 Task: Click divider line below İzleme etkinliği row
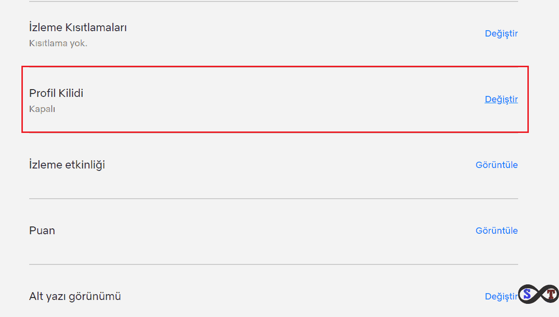coord(273,199)
